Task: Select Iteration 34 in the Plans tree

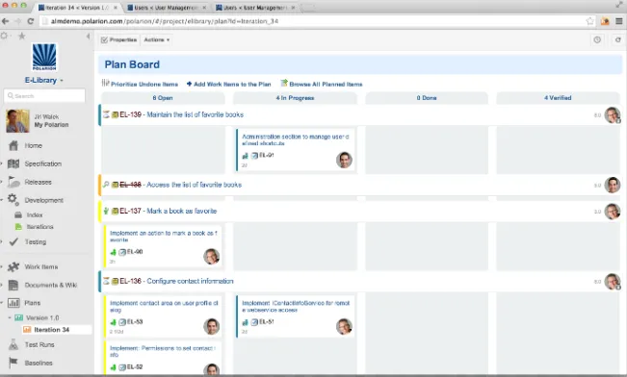Action: [52, 330]
